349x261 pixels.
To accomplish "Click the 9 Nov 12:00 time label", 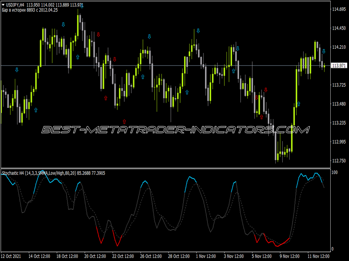I will [x=290, y=256].
